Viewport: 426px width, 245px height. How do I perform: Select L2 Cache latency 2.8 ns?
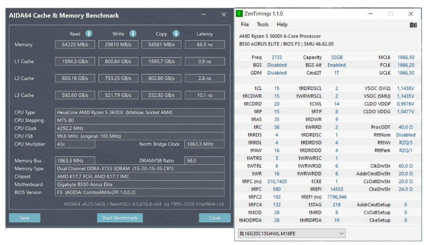click(205, 78)
